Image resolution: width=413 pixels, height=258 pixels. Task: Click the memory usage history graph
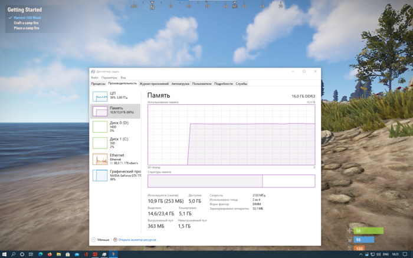(231, 135)
